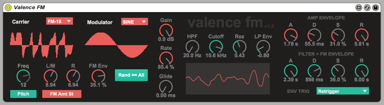
Task: Click the Glide time knob
Action: [166, 87]
